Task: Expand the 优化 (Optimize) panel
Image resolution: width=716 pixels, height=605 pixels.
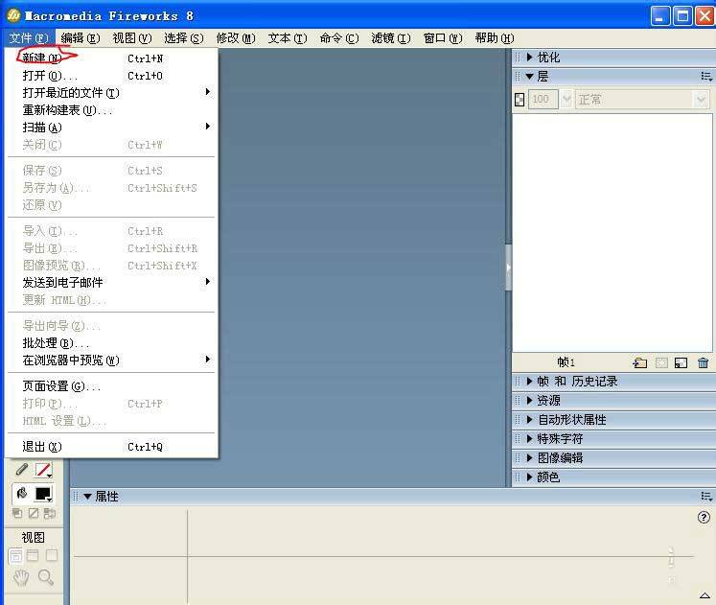Action: pos(548,58)
